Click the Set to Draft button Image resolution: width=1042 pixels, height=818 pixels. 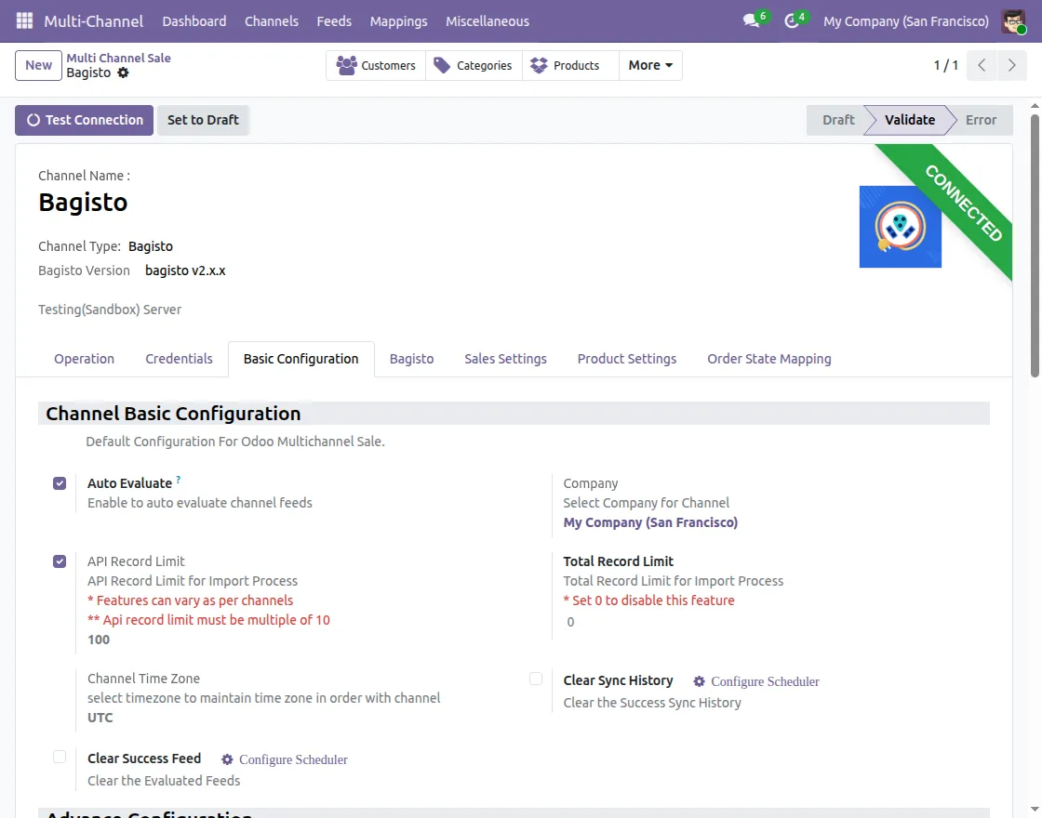[x=203, y=120]
